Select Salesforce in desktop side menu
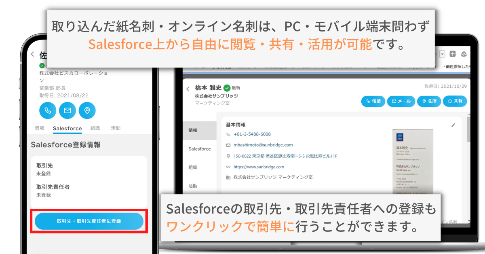This screenshot has height=254, width=485. point(199,149)
